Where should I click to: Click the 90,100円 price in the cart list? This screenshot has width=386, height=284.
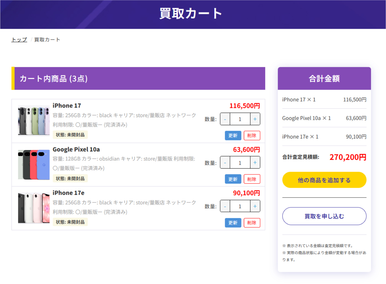[247, 193]
